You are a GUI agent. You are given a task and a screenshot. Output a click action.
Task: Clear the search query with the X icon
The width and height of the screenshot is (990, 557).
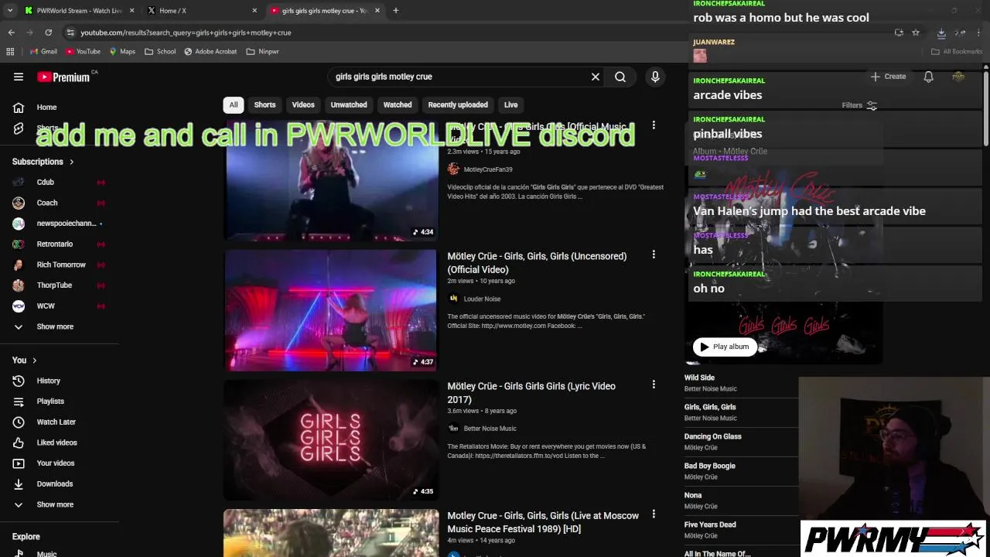596,77
